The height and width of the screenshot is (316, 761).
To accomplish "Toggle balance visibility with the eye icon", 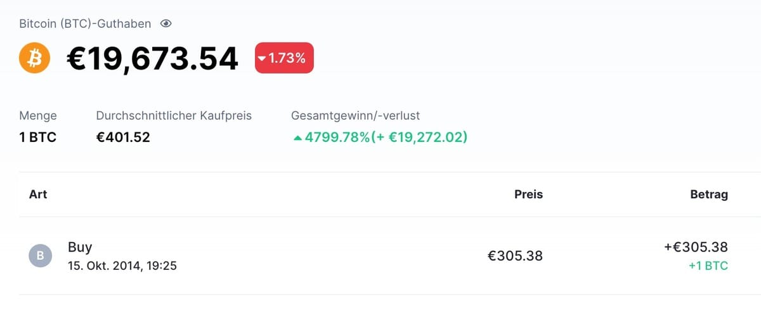I will [166, 24].
